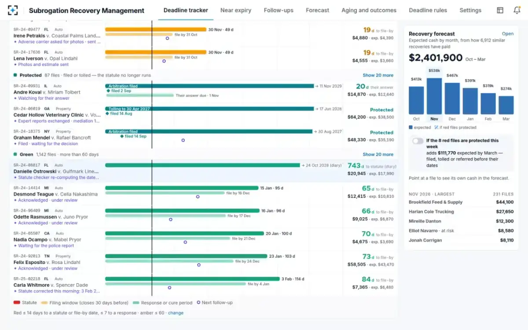
Task: Open the Near expiry tab
Action: coord(236,10)
